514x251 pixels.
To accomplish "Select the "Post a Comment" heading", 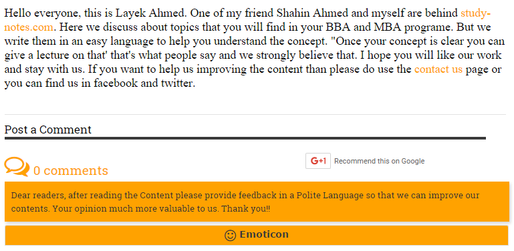I will click(x=48, y=130).
